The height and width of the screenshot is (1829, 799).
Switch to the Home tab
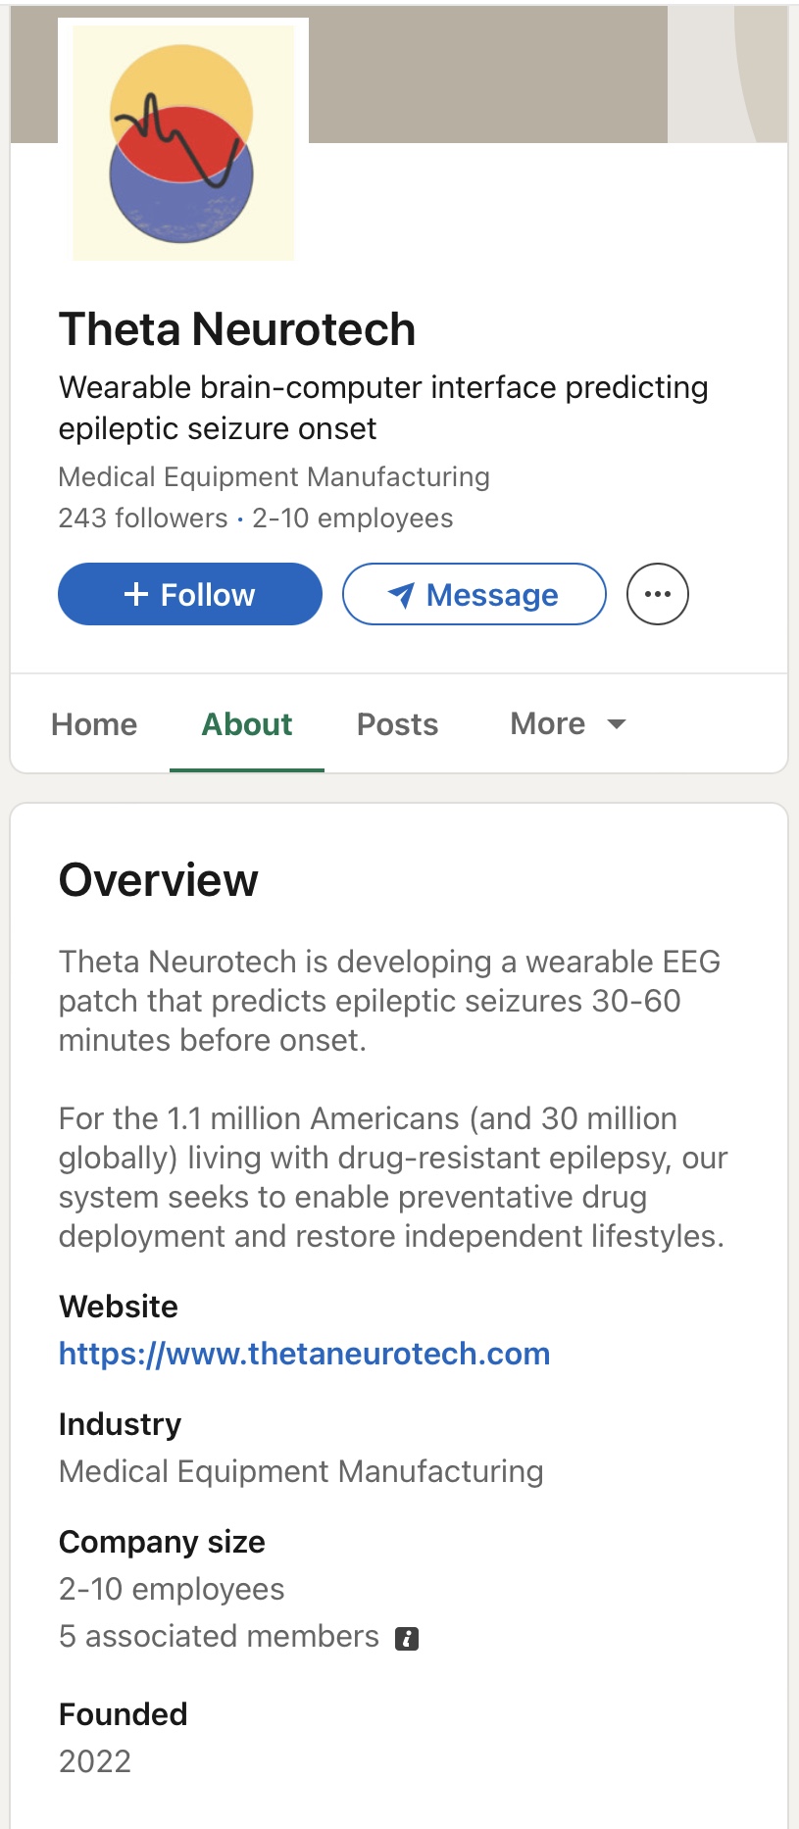pos(94,724)
